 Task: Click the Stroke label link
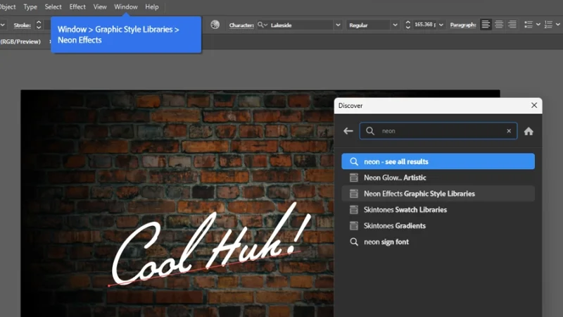(x=23, y=25)
